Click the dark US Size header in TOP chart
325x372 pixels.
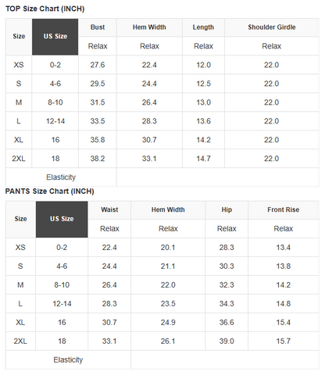pos(55,37)
